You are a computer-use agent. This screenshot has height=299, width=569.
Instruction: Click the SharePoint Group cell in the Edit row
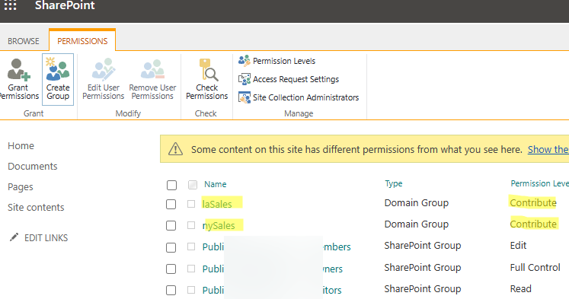coord(423,246)
